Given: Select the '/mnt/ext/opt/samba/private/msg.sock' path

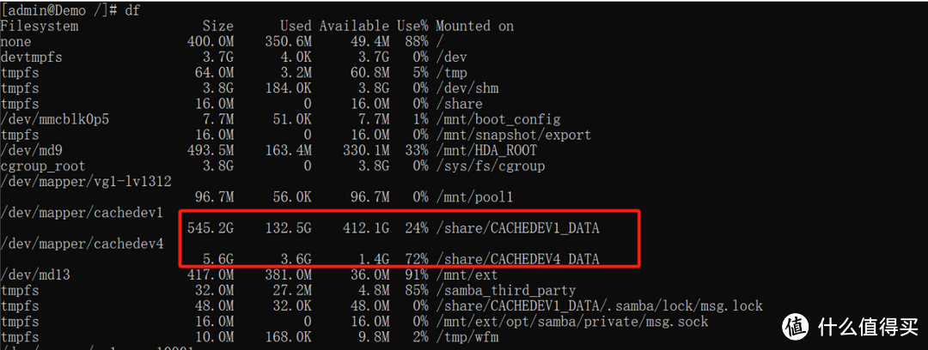Looking at the screenshot, I should (x=572, y=322).
